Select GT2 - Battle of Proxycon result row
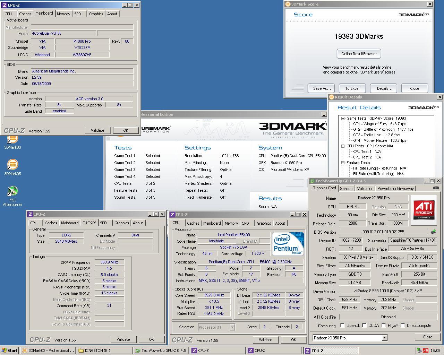The height and width of the screenshot is (355, 444). (x=383, y=129)
